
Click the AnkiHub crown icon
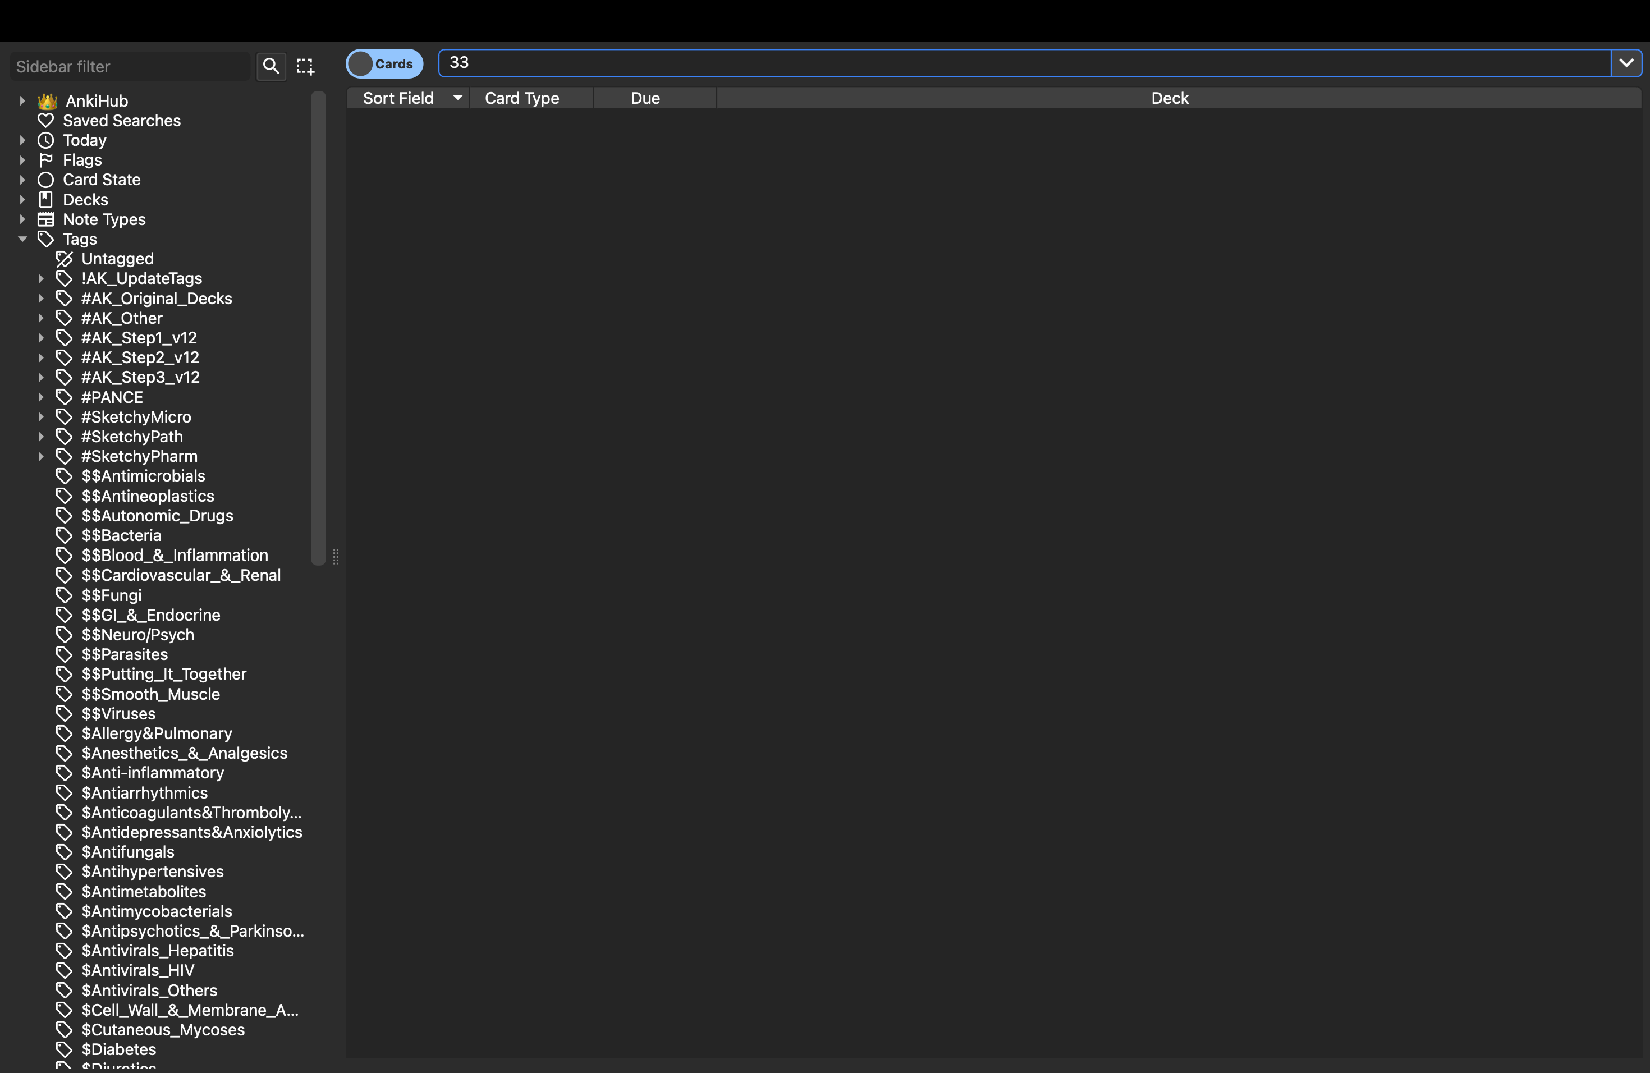pos(47,101)
